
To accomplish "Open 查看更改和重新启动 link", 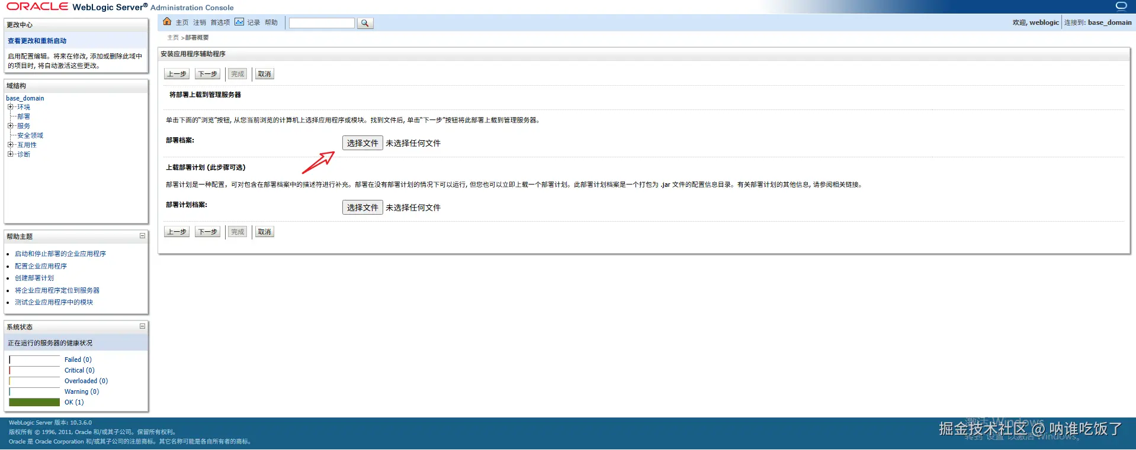I will 37,41.
